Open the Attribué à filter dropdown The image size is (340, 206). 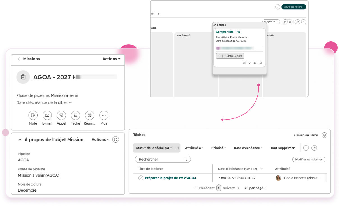coord(194,148)
